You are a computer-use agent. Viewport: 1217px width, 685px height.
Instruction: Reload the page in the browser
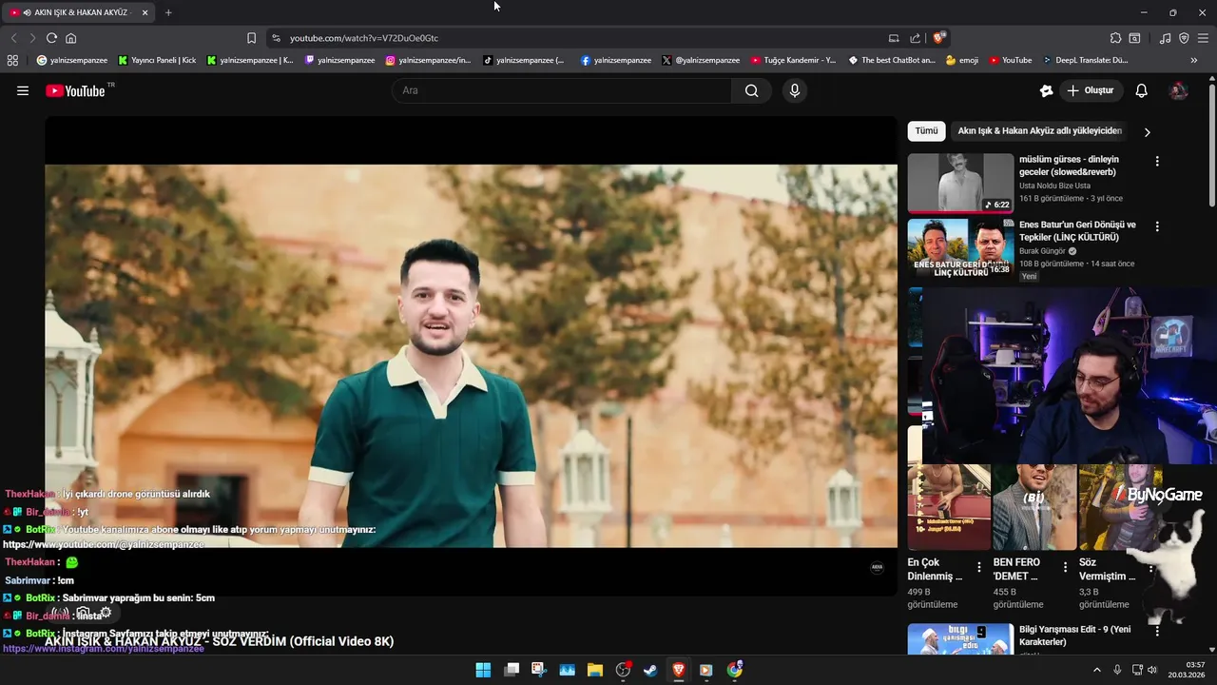click(51, 38)
